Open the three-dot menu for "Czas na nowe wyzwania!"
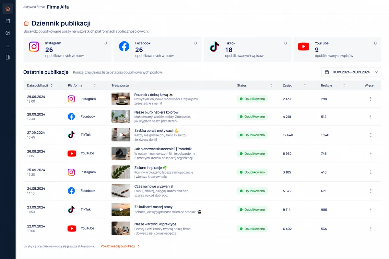 point(371,191)
